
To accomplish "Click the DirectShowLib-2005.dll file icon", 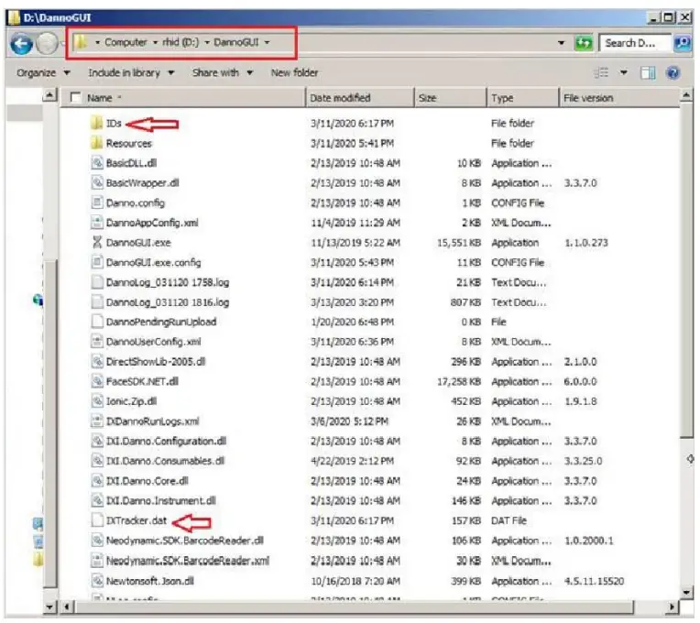I will (x=96, y=362).
